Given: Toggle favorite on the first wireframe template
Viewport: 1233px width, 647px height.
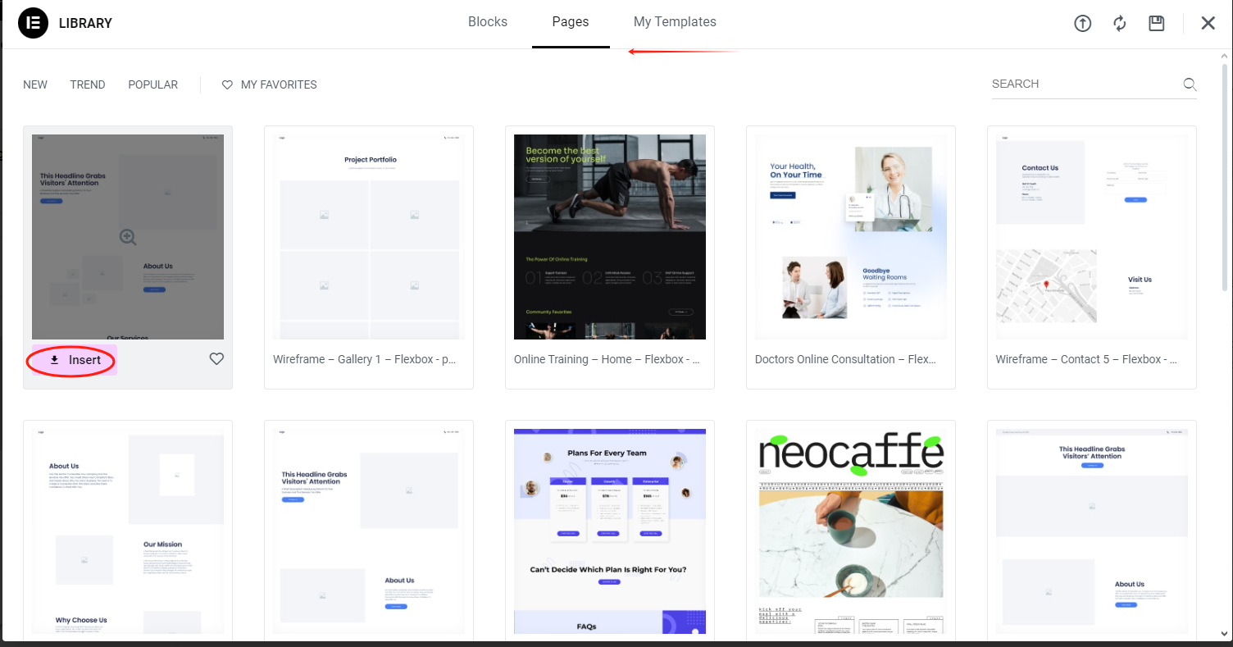Looking at the screenshot, I should [x=216, y=358].
